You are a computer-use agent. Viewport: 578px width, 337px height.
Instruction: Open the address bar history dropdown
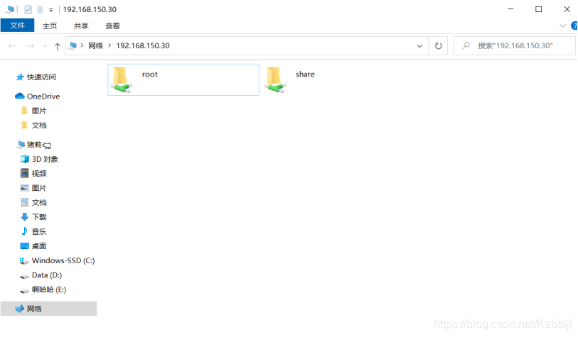coord(419,46)
